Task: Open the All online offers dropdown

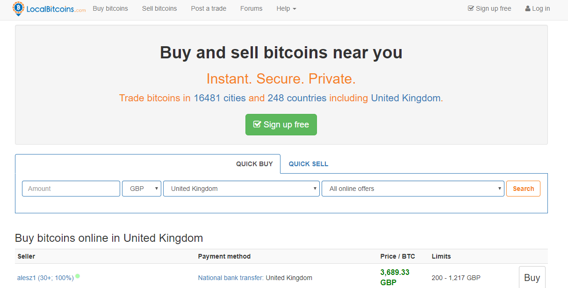Action: (x=413, y=189)
